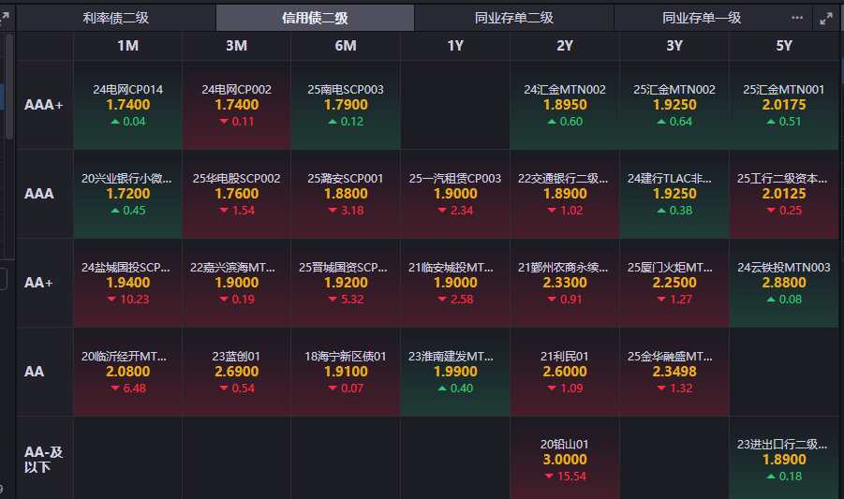Click the 3Y column header
Image resolution: width=844 pixels, height=499 pixels.
pyautogui.click(x=674, y=46)
